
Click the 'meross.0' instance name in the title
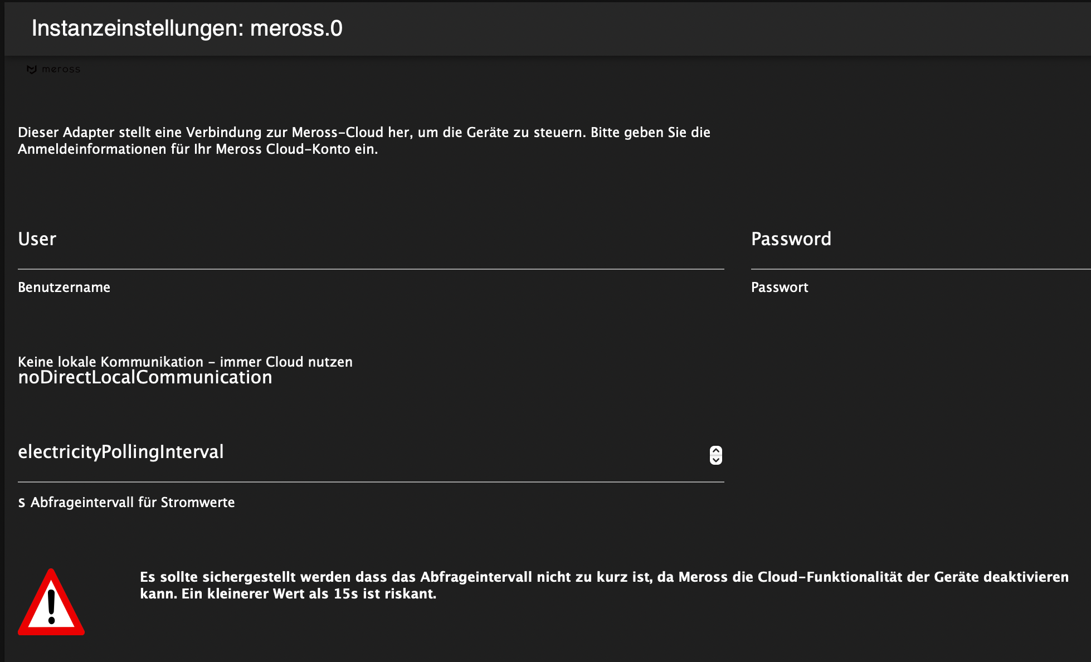pyautogui.click(x=296, y=28)
